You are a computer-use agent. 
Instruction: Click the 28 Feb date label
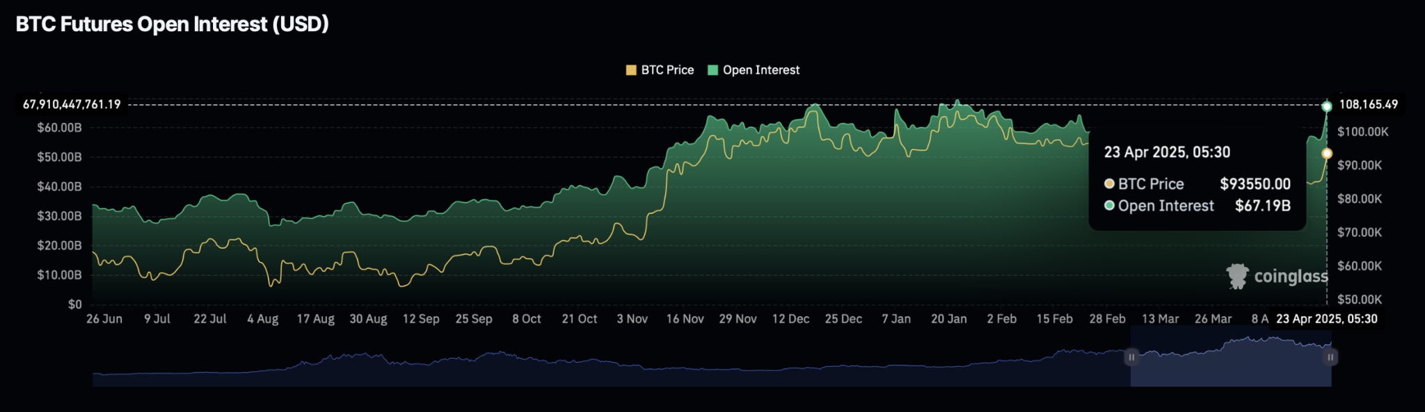[1108, 319]
